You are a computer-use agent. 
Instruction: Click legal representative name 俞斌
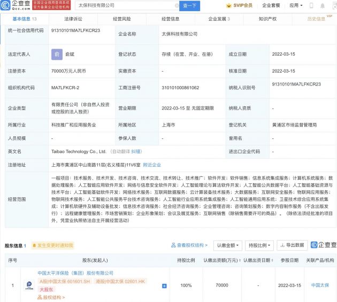(x=70, y=55)
